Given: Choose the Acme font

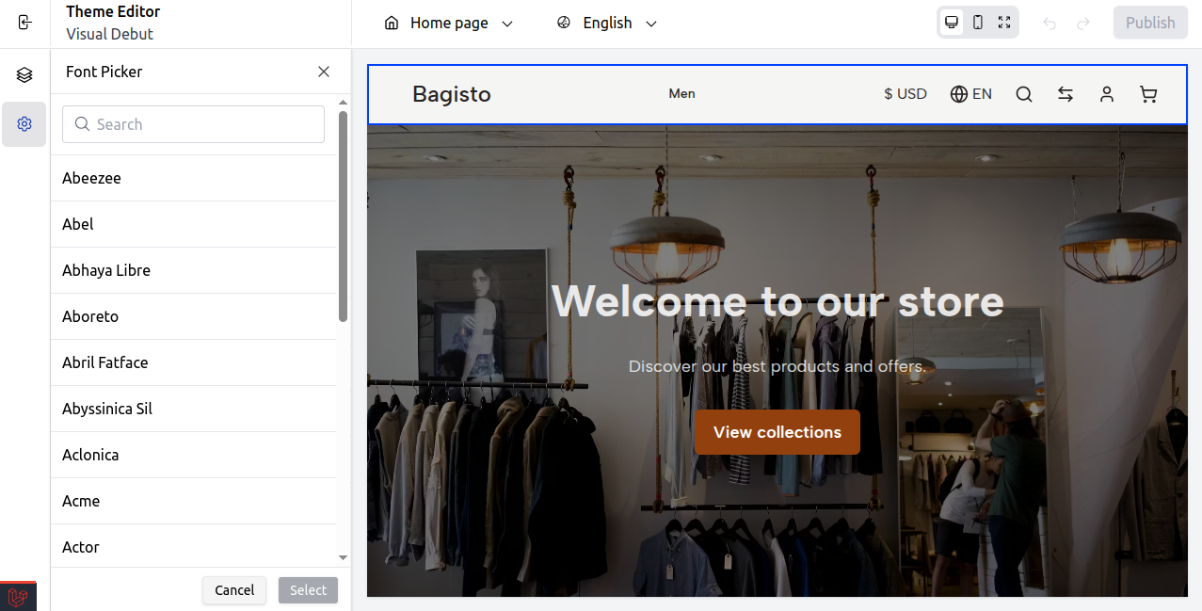Looking at the screenshot, I should tap(193, 501).
